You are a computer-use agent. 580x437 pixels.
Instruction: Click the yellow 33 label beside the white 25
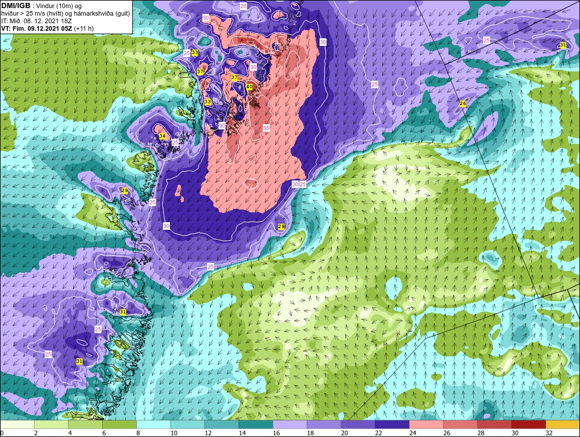click(x=194, y=53)
